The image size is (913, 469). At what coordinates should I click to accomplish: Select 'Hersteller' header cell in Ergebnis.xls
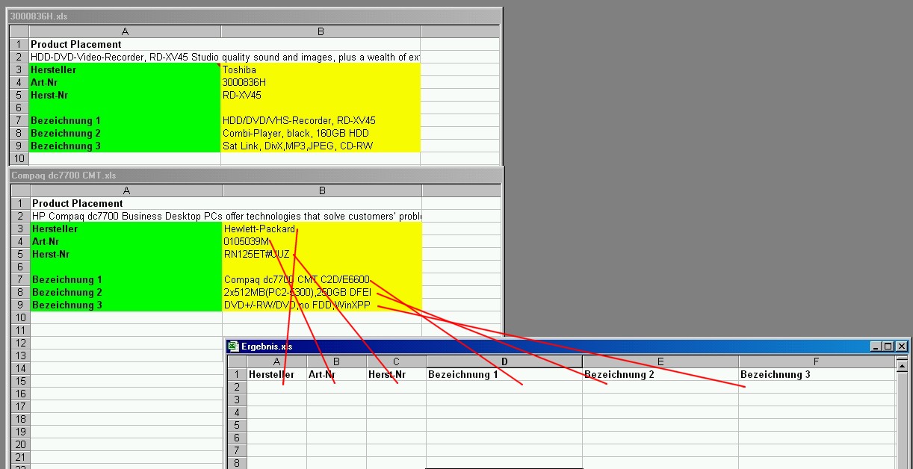click(x=277, y=375)
